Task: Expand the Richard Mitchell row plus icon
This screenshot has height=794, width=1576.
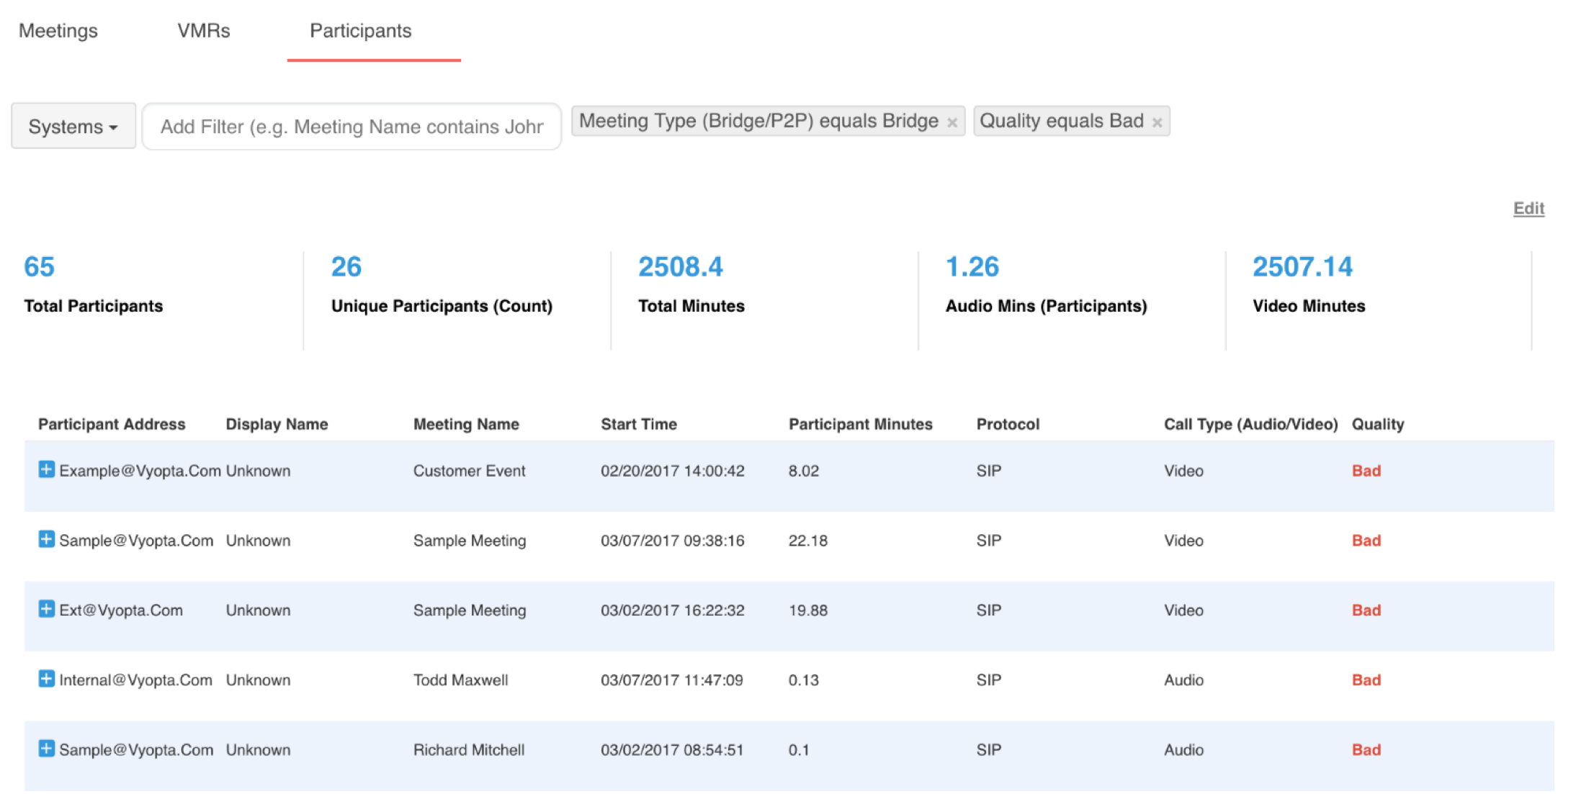Action: (46, 749)
